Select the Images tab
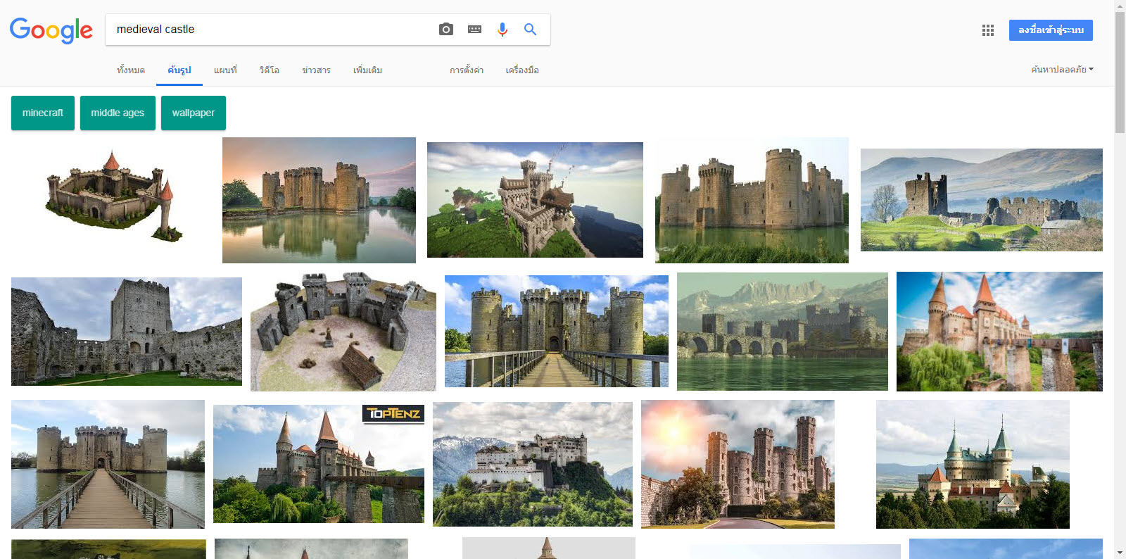Image resolution: width=1126 pixels, height=559 pixels. coord(179,70)
